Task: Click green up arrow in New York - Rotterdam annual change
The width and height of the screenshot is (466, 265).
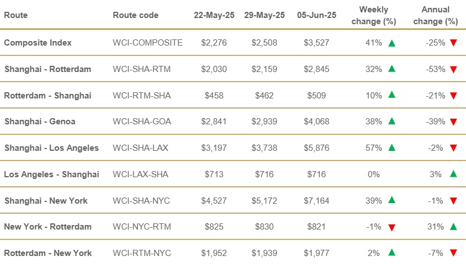Action: 453,227
